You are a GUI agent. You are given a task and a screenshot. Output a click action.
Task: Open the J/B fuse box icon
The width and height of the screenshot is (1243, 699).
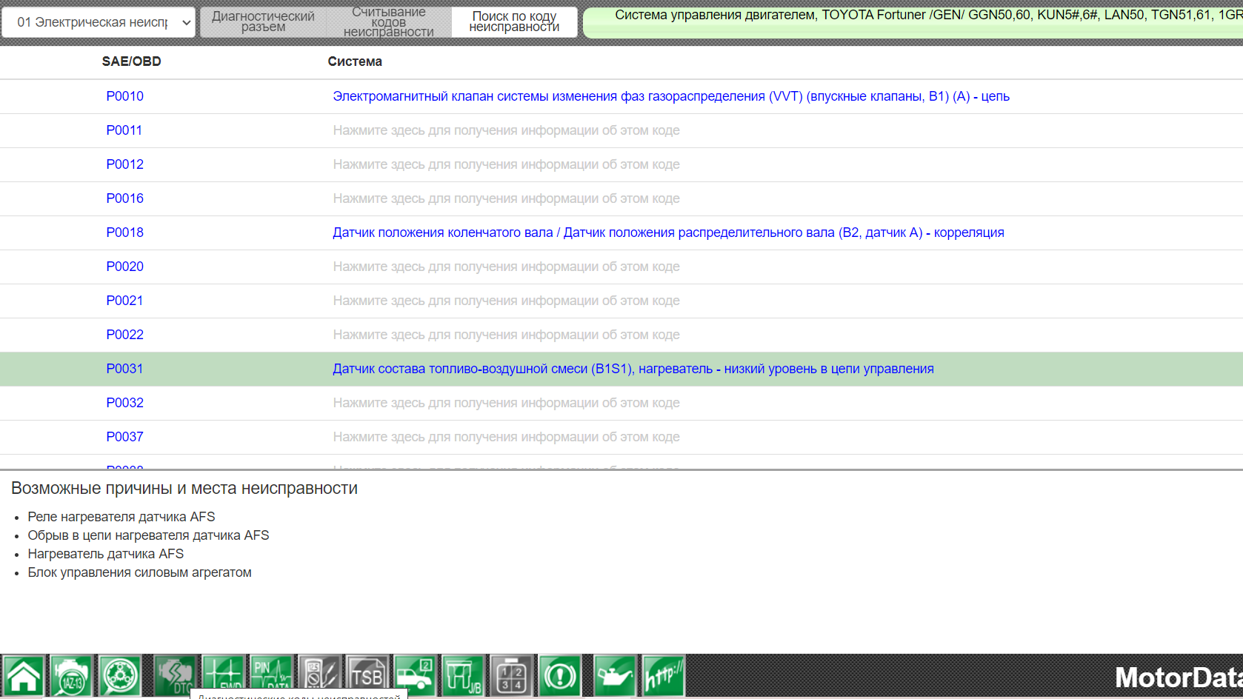tap(463, 675)
